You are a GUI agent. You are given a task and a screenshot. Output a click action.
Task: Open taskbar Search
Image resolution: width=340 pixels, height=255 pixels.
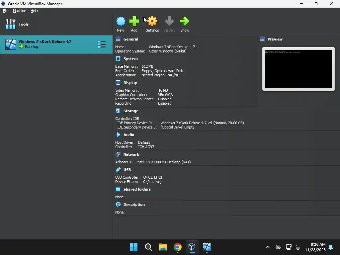[148, 247]
